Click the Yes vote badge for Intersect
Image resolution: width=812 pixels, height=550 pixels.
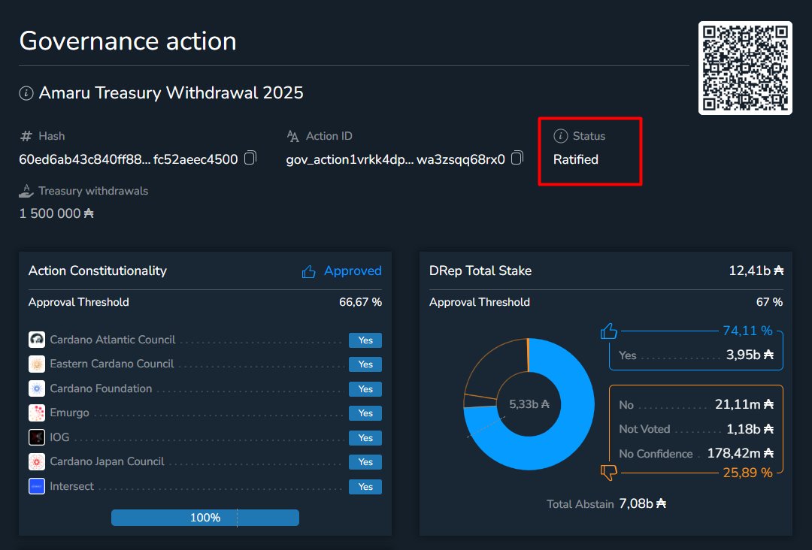(365, 487)
